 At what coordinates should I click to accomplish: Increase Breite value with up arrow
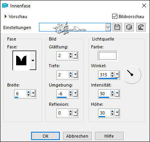click(28, 92)
